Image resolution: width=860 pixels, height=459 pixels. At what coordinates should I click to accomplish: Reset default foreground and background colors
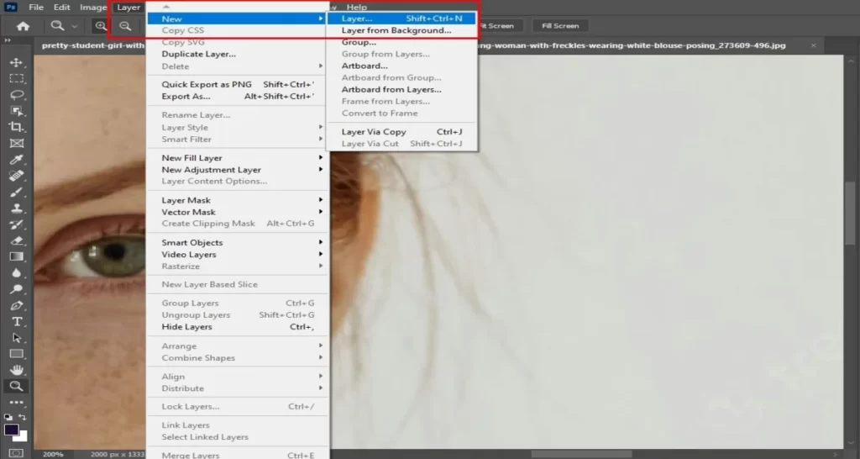8,417
